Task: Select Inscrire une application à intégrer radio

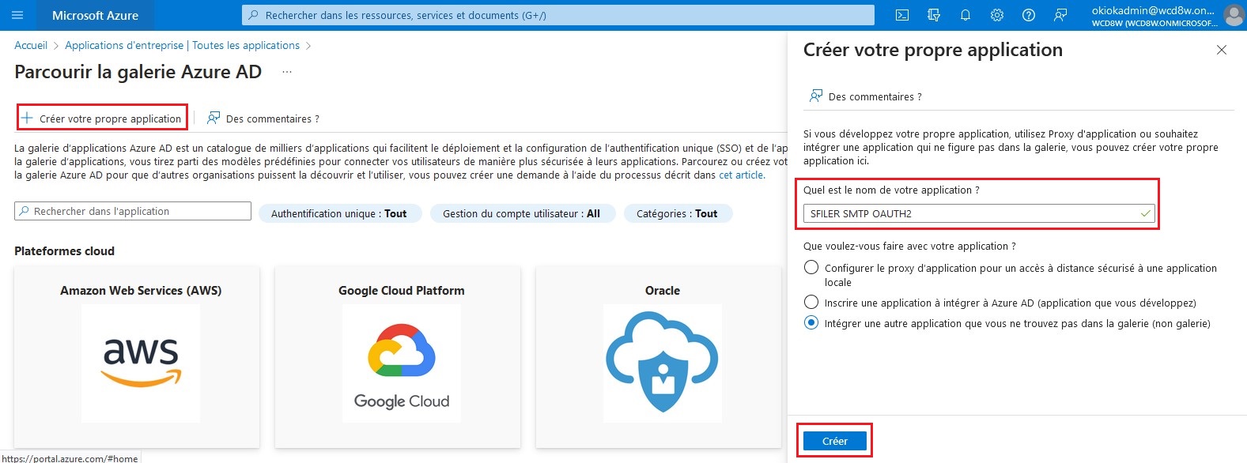Action: 811,303
